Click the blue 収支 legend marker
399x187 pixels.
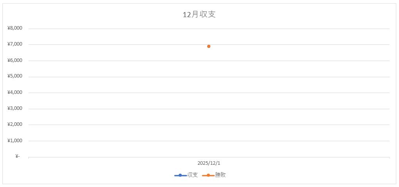coord(180,175)
